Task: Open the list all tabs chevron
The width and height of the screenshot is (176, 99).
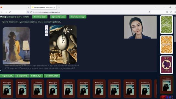Action: [155, 7]
